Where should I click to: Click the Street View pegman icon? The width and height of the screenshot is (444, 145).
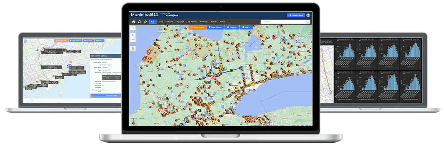click(x=133, y=48)
